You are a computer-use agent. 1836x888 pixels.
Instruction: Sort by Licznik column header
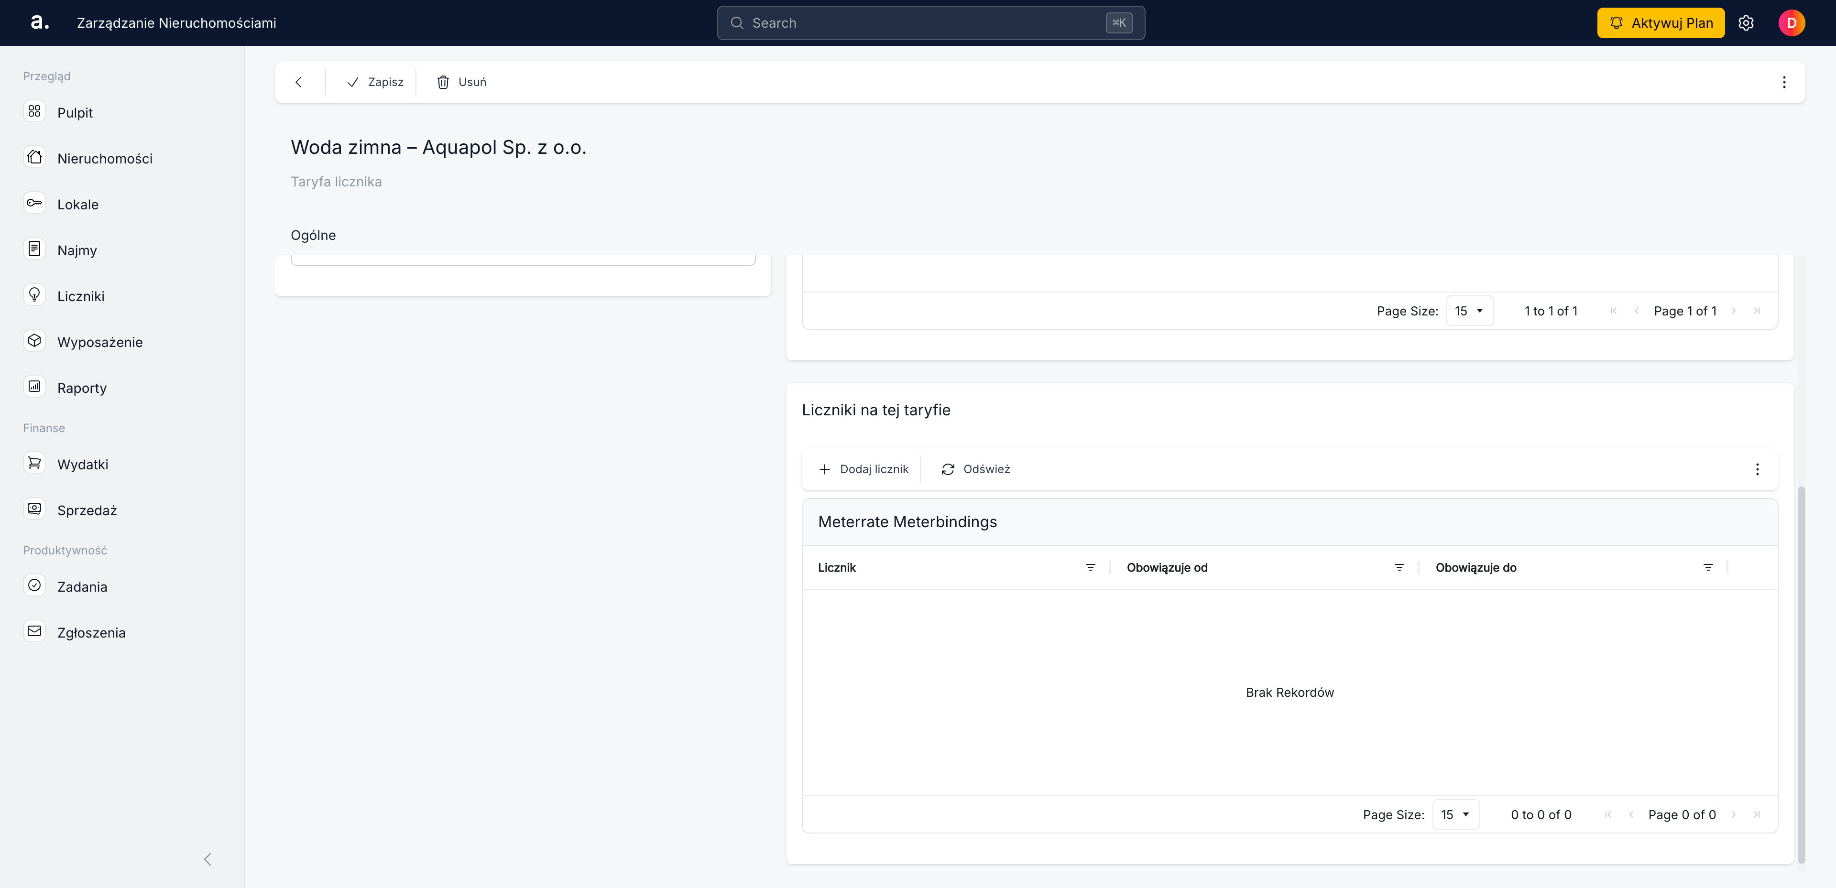pyautogui.click(x=837, y=567)
